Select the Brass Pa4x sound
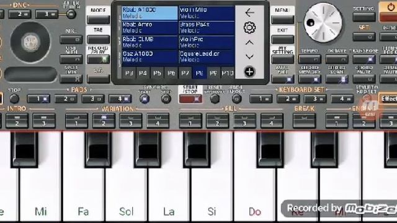 click(207, 27)
